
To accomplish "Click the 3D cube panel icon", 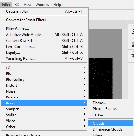I will coord(133,44).
